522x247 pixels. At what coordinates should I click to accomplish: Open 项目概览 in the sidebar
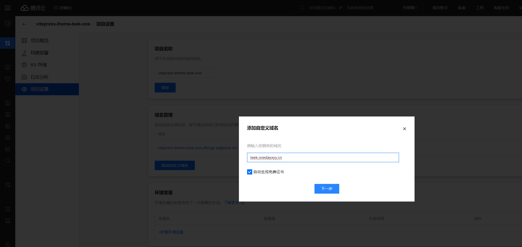tap(40, 41)
